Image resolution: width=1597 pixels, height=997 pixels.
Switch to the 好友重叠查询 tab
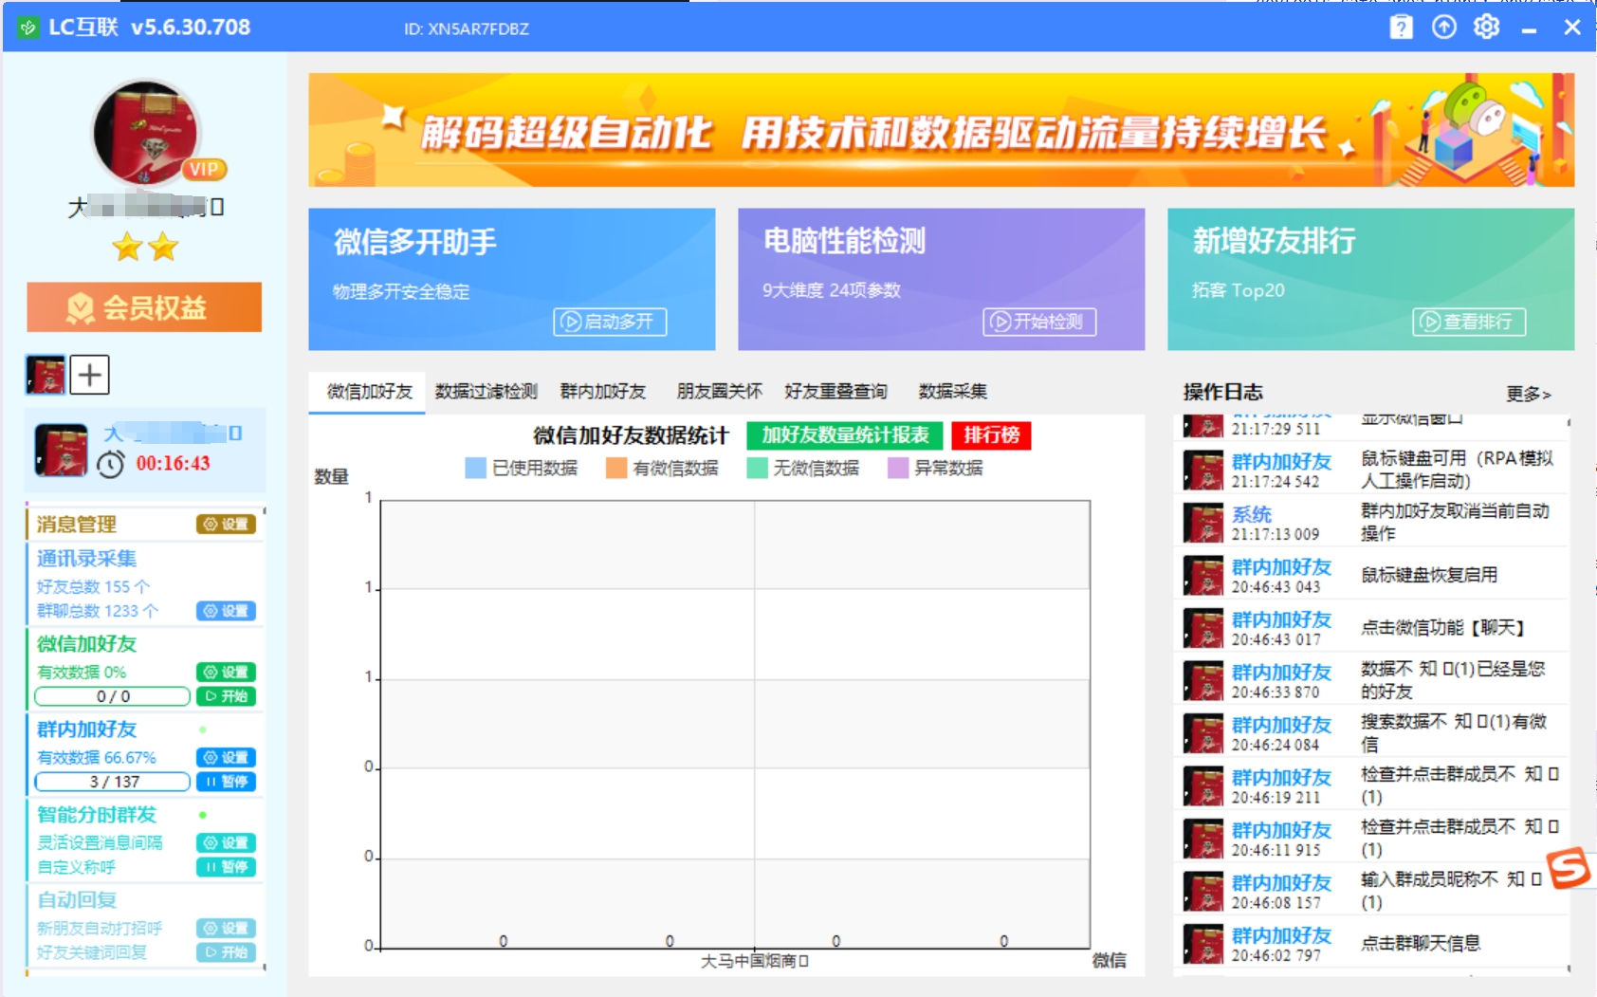836,392
